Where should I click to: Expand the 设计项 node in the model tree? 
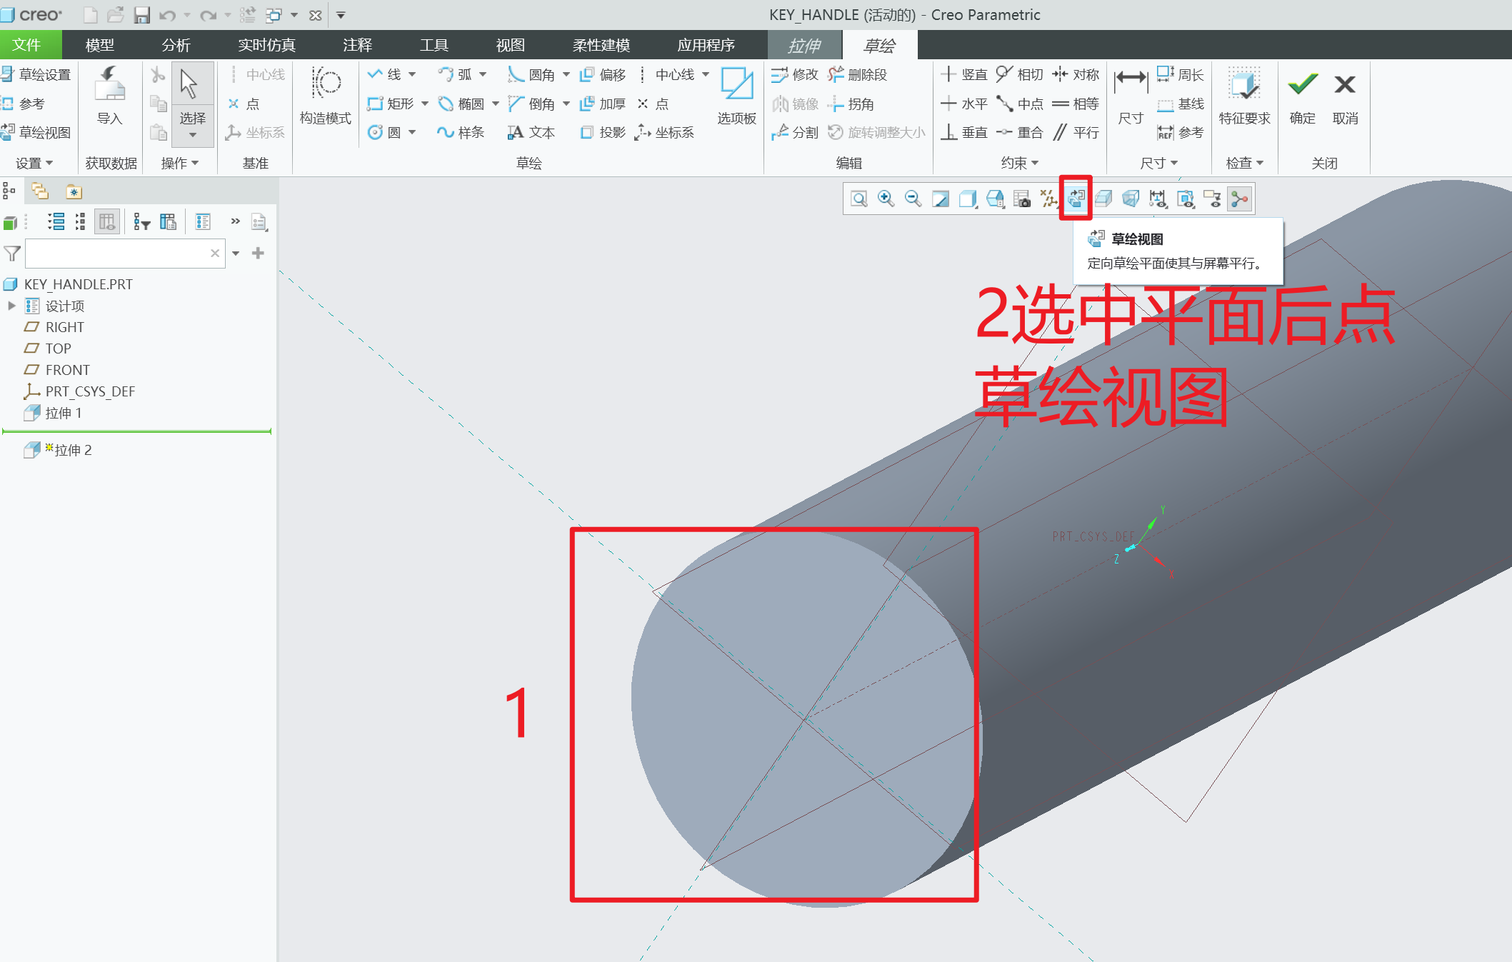pos(12,305)
